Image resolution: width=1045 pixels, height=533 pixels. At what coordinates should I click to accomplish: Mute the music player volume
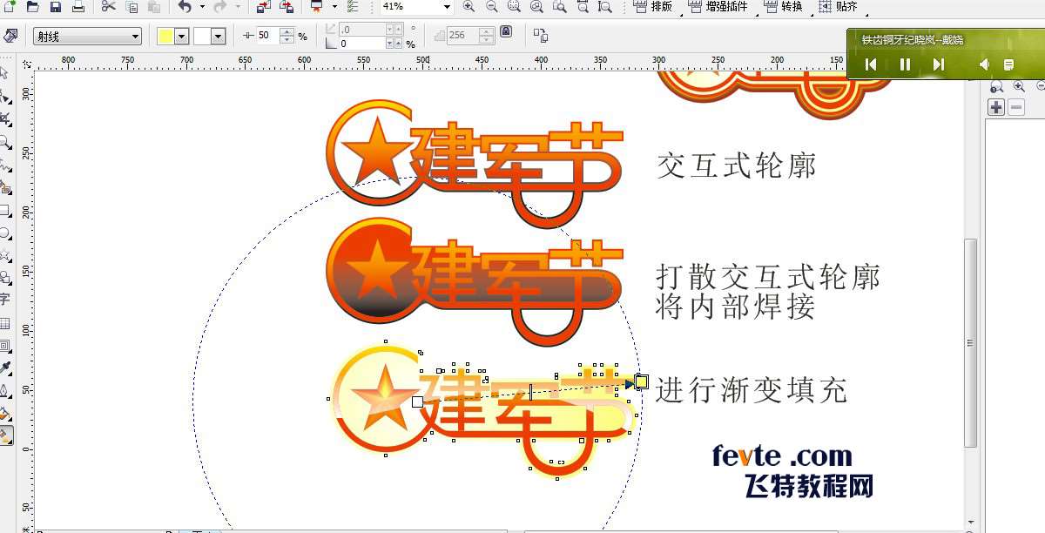tap(984, 64)
